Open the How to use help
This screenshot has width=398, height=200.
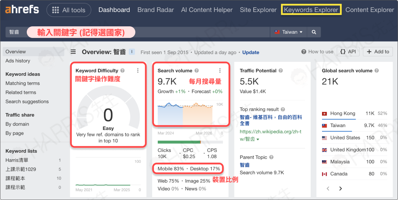(317, 52)
